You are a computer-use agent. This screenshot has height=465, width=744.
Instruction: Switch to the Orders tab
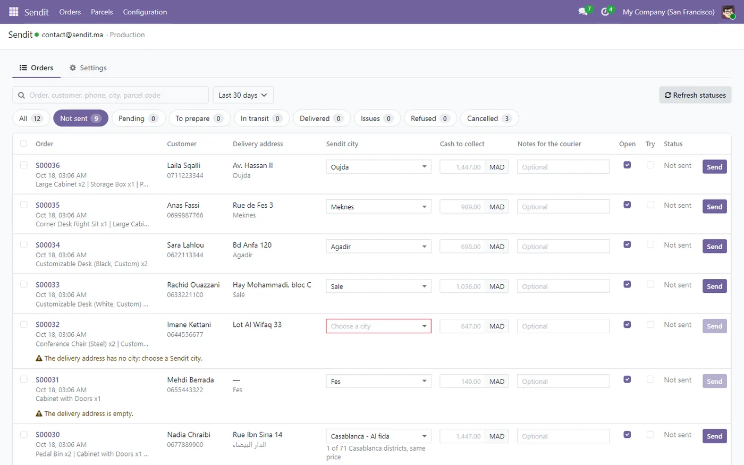pyautogui.click(x=36, y=67)
